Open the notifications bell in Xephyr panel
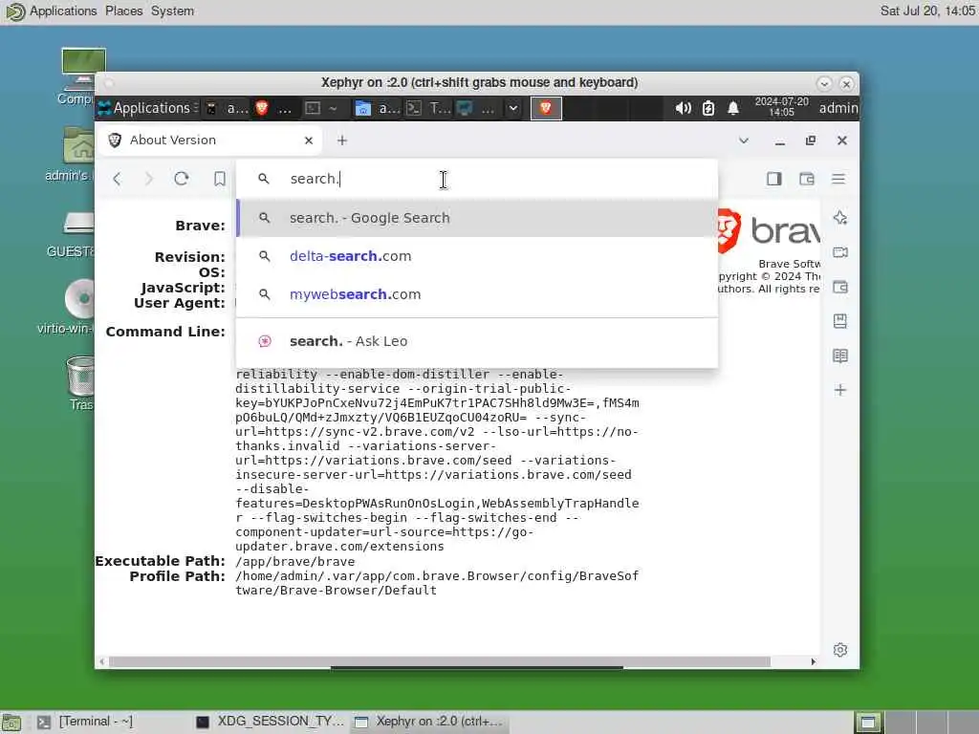The image size is (979, 734). (733, 108)
